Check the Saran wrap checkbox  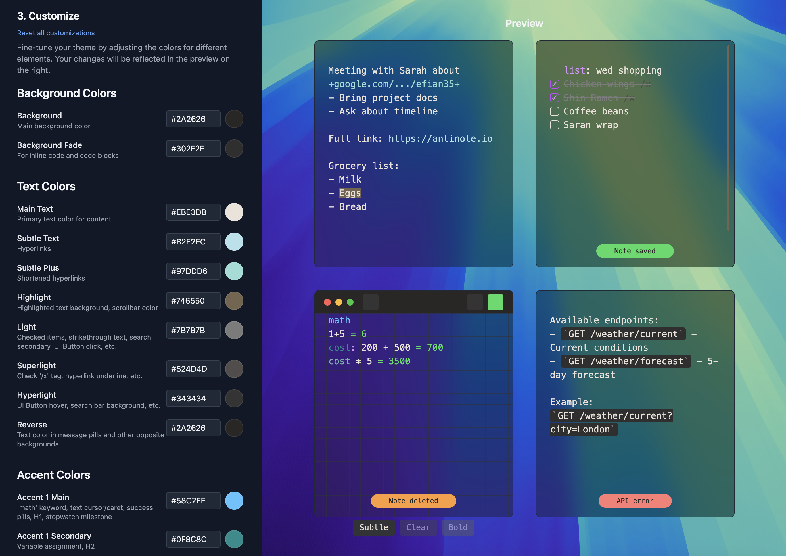pyautogui.click(x=554, y=125)
